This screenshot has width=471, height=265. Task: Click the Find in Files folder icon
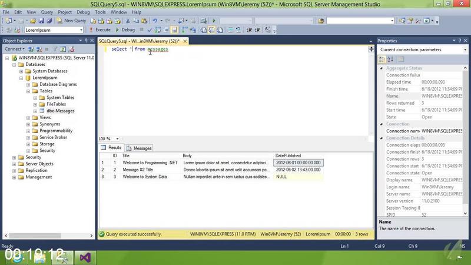click(x=321, y=21)
